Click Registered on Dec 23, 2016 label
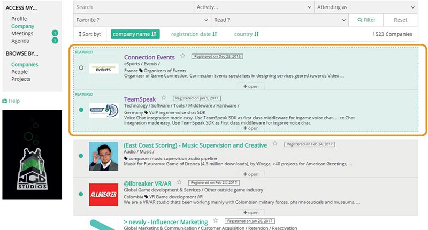 (x=217, y=56)
